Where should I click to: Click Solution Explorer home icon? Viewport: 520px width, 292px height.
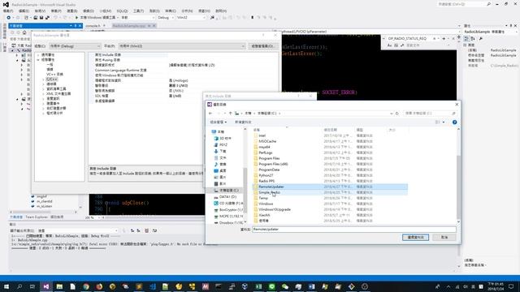(24, 32)
